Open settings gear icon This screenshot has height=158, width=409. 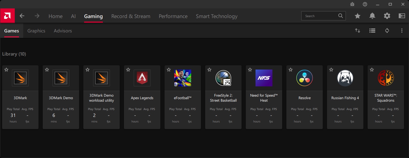coord(387,16)
